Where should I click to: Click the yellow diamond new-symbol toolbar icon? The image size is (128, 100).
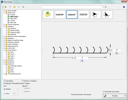(6, 7)
